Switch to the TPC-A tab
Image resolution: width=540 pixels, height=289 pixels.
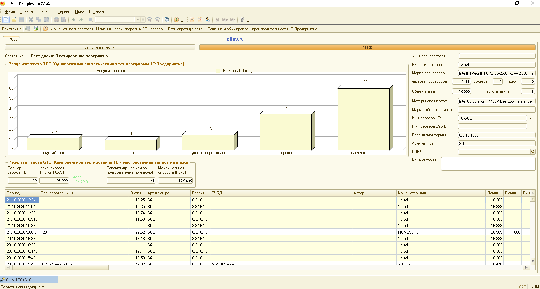(12, 39)
